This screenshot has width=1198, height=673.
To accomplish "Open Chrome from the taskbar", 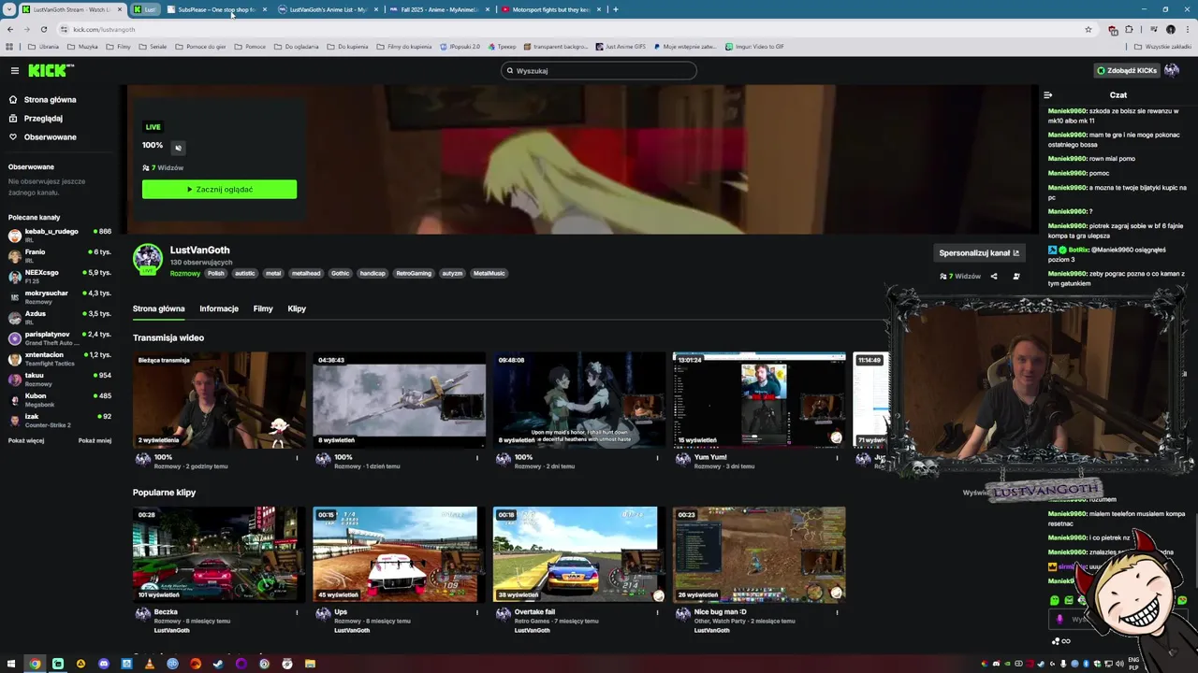I will coord(35,665).
